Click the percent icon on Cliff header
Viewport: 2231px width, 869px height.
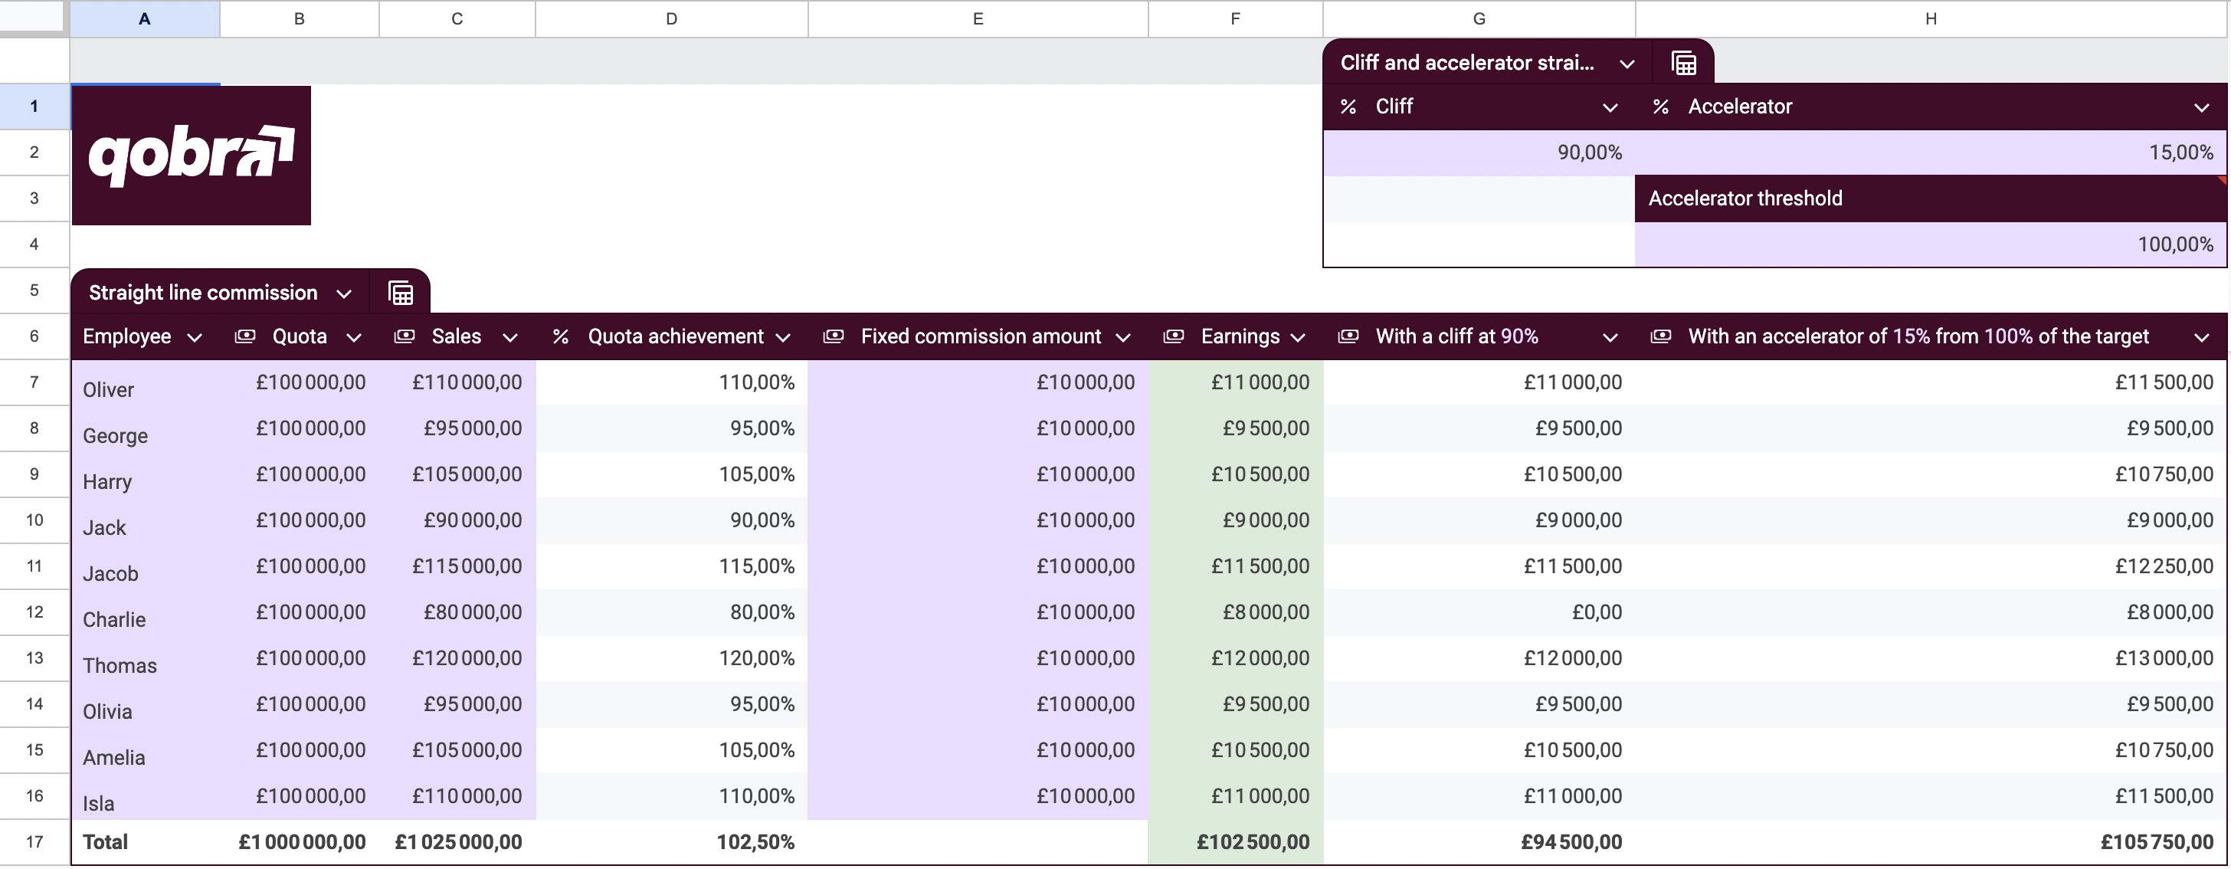click(x=1348, y=107)
